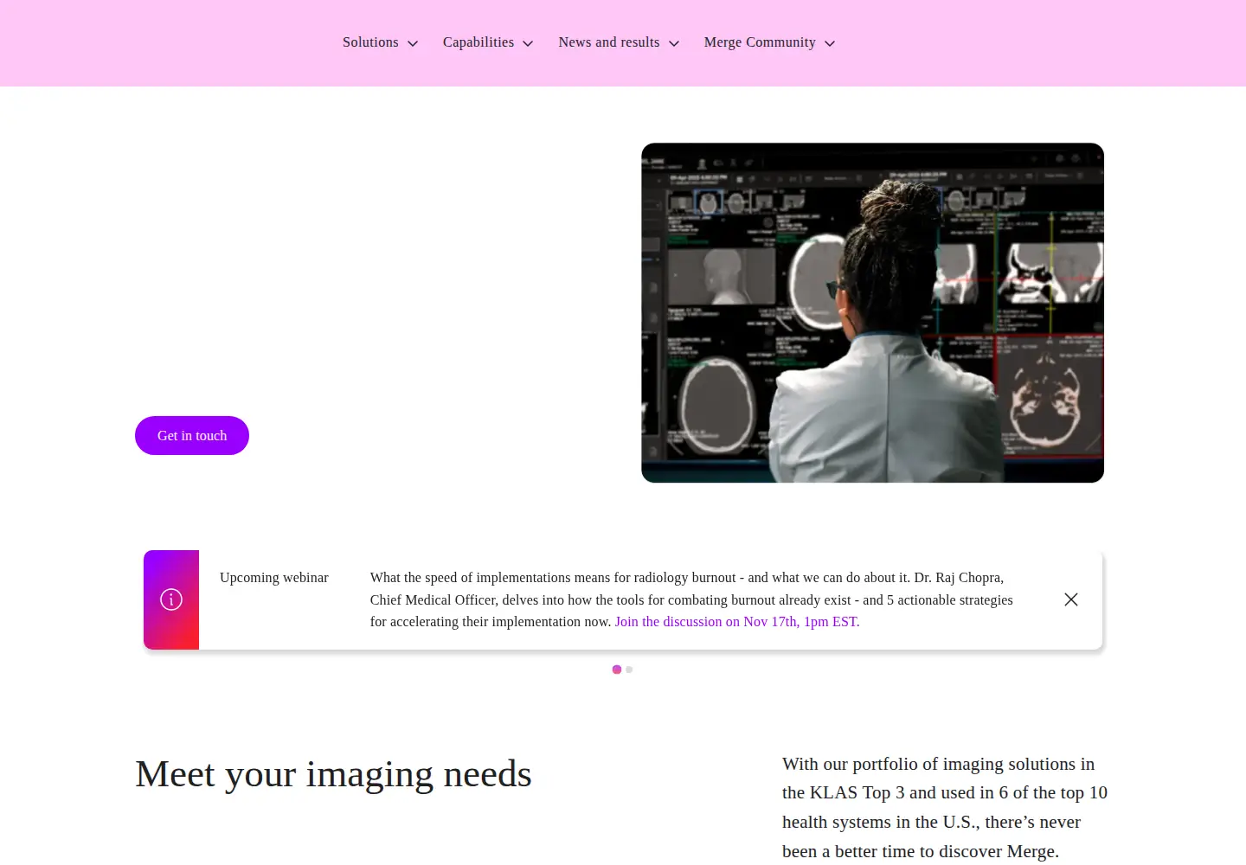The width and height of the screenshot is (1246, 865).
Task: Click the Meet your imaging needs heading
Action: tap(333, 774)
